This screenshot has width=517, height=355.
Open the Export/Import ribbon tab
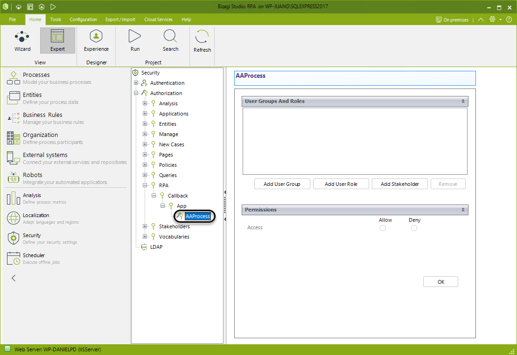point(120,20)
